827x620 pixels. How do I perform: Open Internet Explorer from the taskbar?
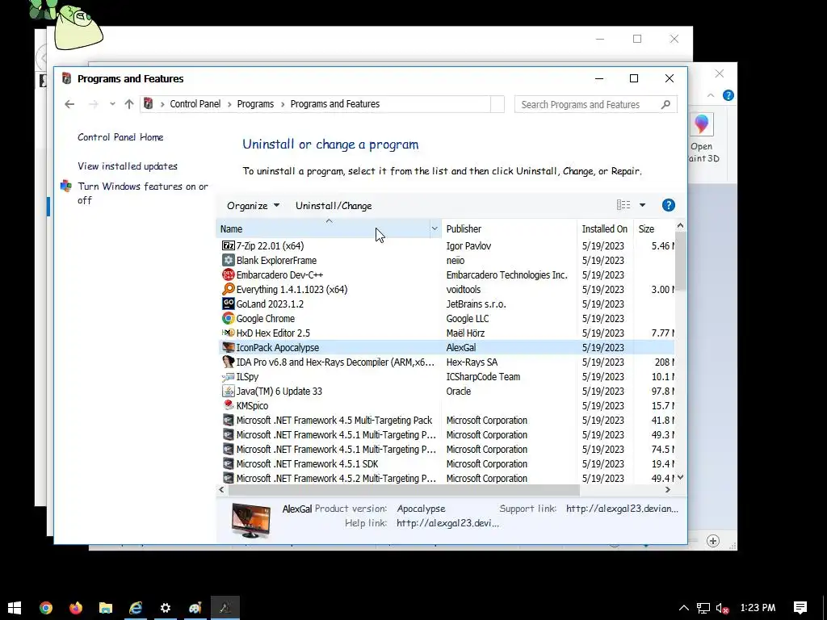136,608
